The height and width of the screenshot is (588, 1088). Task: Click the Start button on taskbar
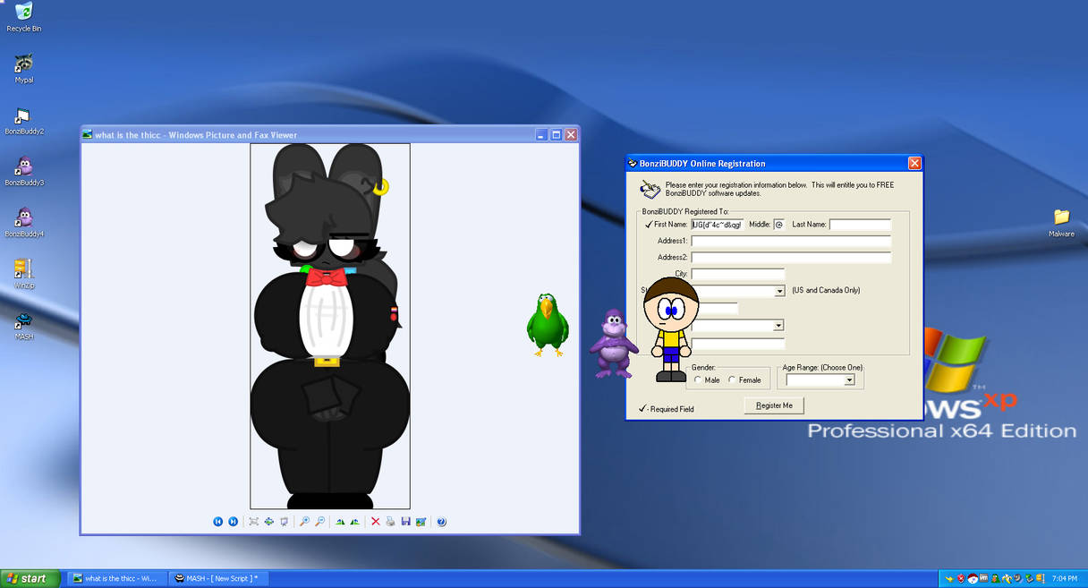pos(30,579)
